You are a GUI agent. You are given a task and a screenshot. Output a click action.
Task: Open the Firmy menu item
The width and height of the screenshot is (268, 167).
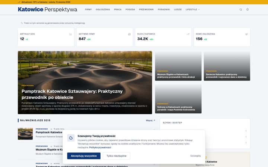pos(88,10)
